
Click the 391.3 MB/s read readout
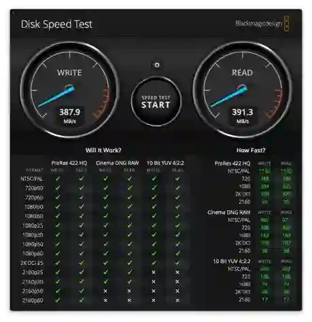tap(243, 116)
